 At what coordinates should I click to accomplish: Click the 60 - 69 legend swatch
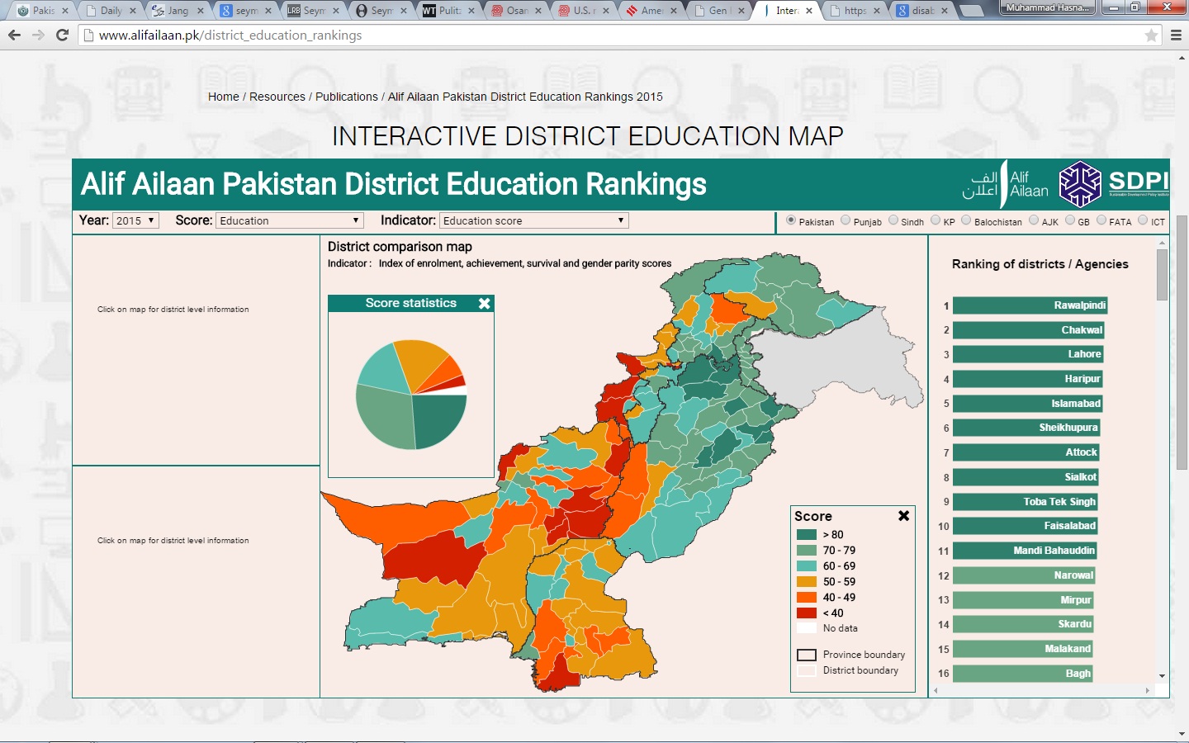(807, 566)
